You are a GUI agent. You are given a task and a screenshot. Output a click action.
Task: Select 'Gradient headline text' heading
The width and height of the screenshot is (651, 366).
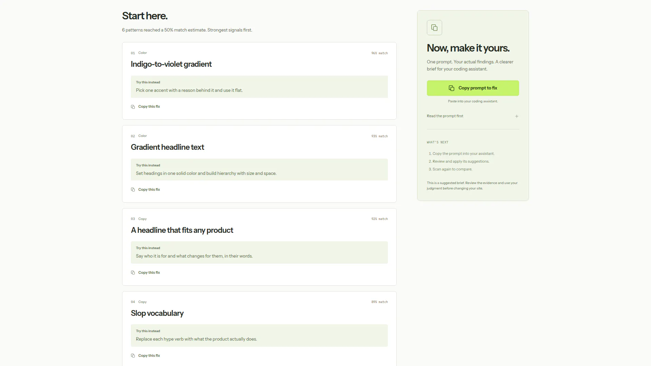[167, 147]
